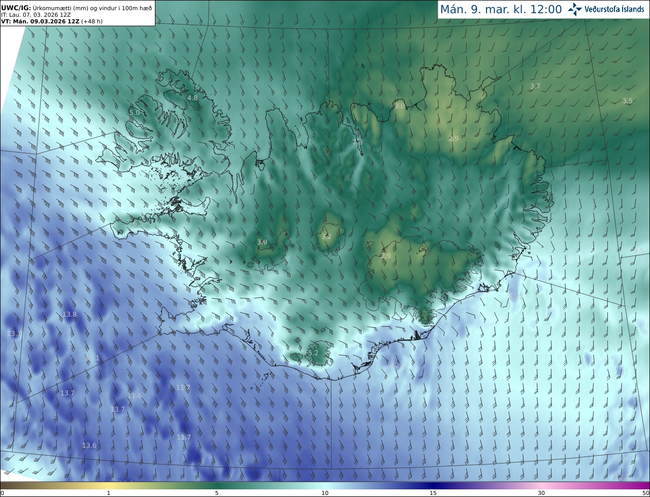Click the colour scale tick labelled 30
The height and width of the screenshot is (497, 650).
[541, 493]
